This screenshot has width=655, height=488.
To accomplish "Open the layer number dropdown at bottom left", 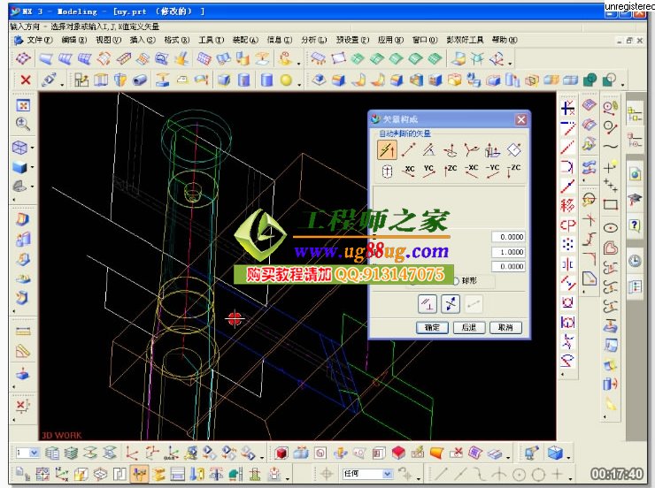I will click(x=35, y=453).
